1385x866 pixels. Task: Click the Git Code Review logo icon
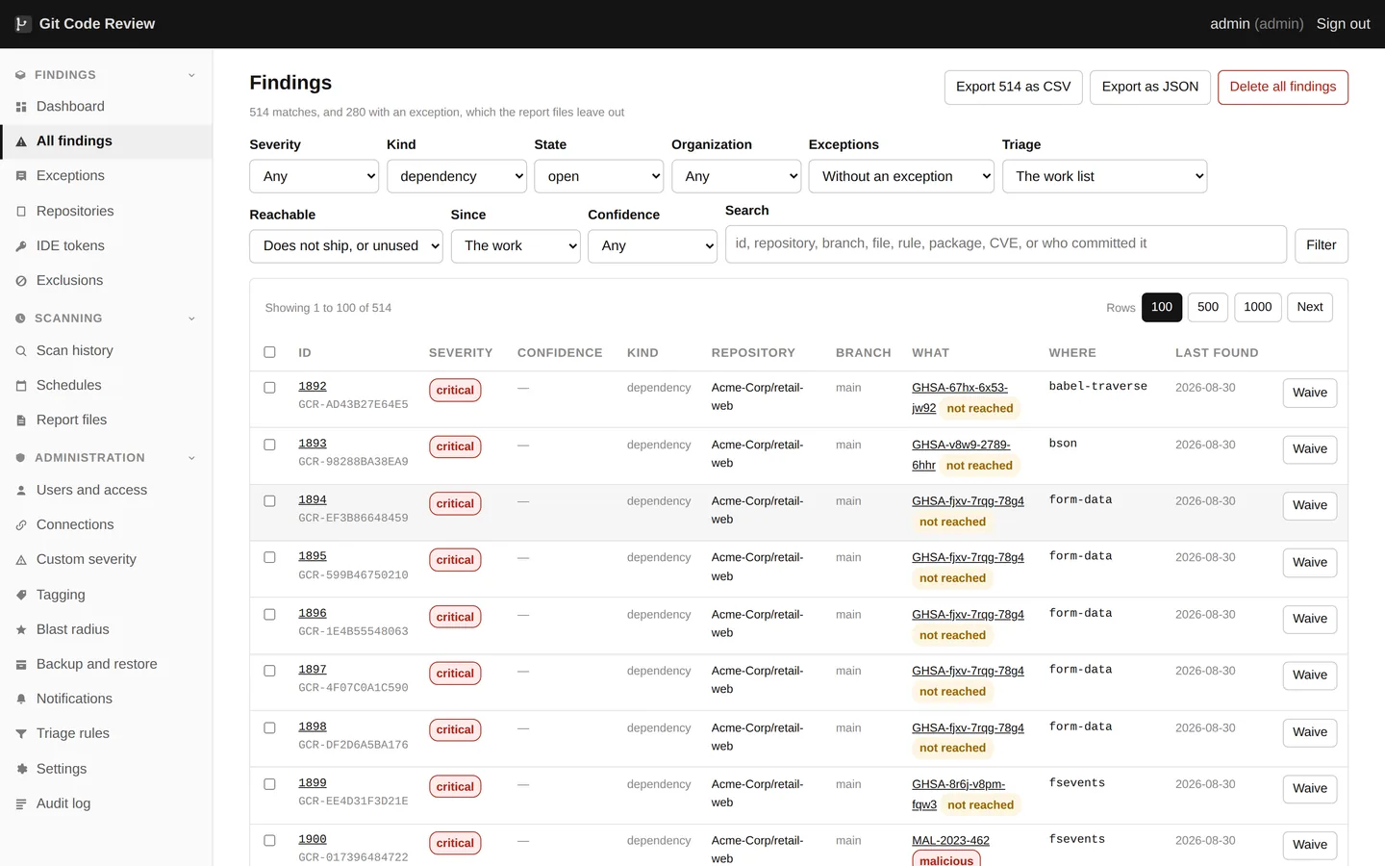[22, 24]
